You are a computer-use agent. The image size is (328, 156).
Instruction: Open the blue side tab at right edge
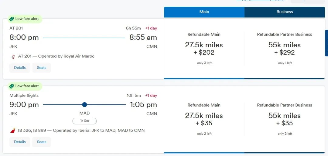click(x=326, y=43)
